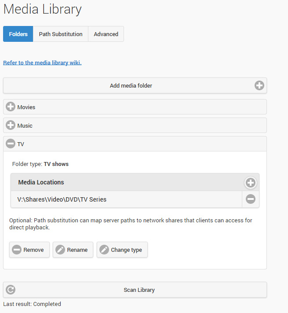Start a Scan Library operation
The height and width of the screenshot is (313, 288).
(139, 290)
